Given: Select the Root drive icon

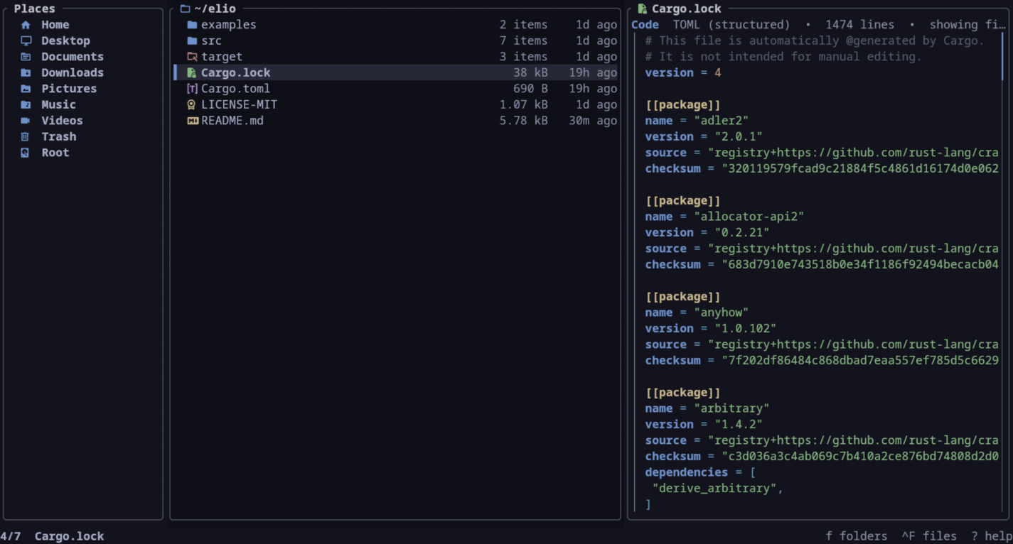Looking at the screenshot, I should tap(26, 152).
